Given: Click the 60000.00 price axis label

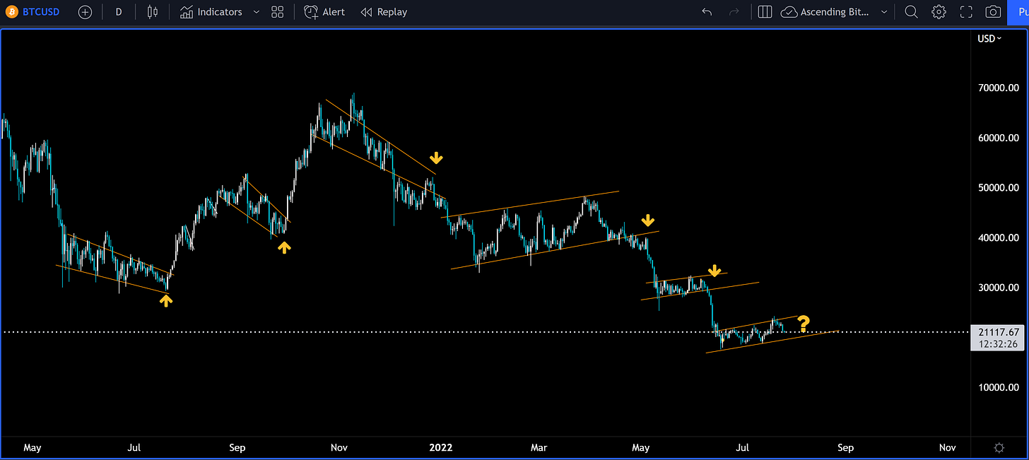Looking at the screenshot, I should coord(999,138).
